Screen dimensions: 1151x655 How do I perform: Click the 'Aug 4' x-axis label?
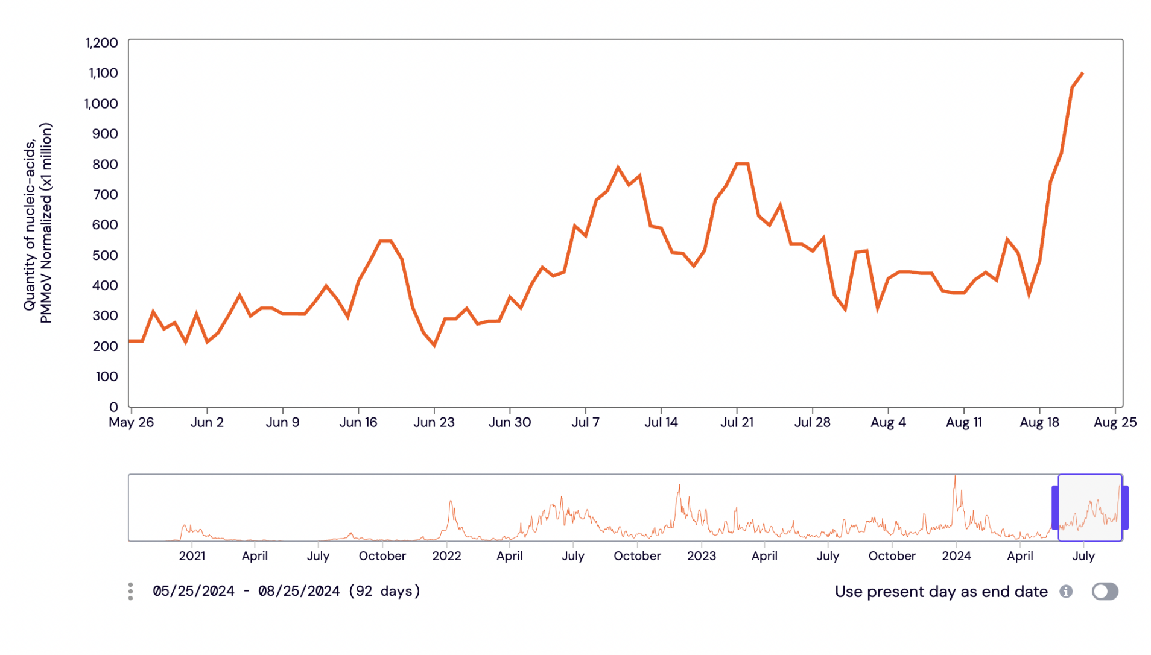click(x=888, y=422)
